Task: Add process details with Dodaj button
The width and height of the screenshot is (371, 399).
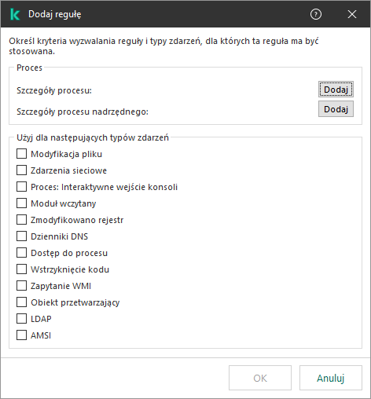Action: coord(336,90)
